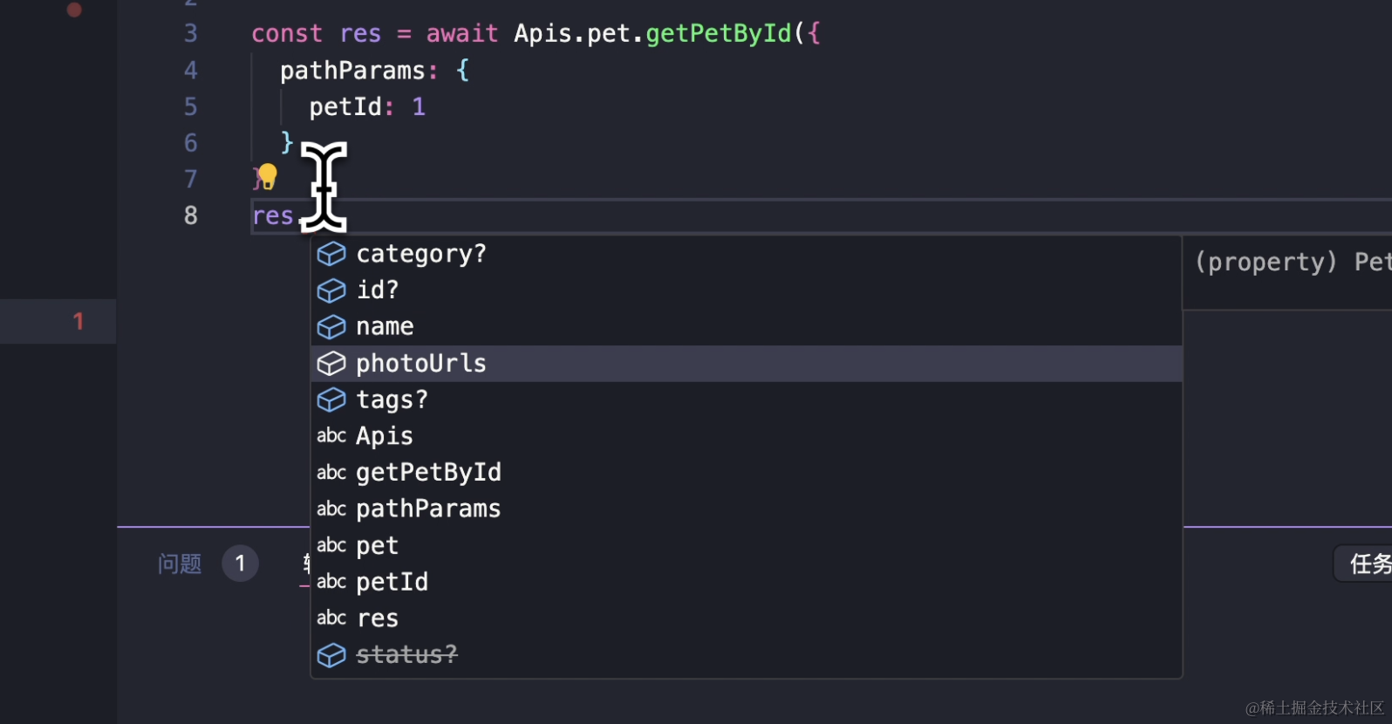
Task: Select the petId completion entry
Action: pyautogui.click(x=392, y=582)
